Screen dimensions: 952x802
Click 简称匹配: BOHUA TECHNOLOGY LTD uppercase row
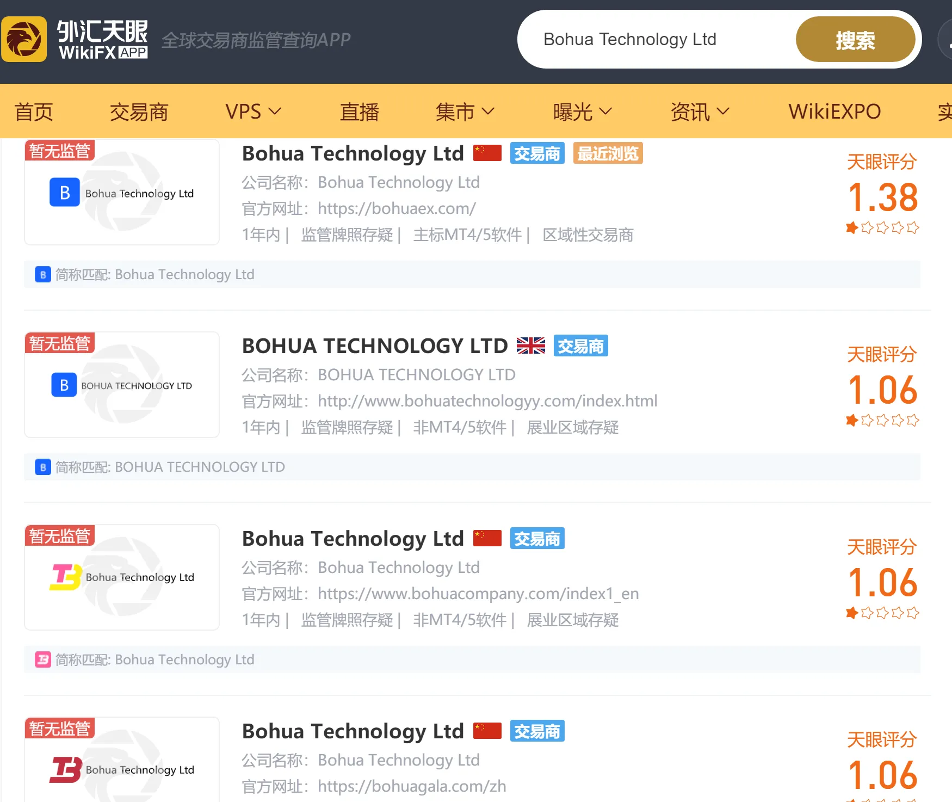(x=472, y=467)
